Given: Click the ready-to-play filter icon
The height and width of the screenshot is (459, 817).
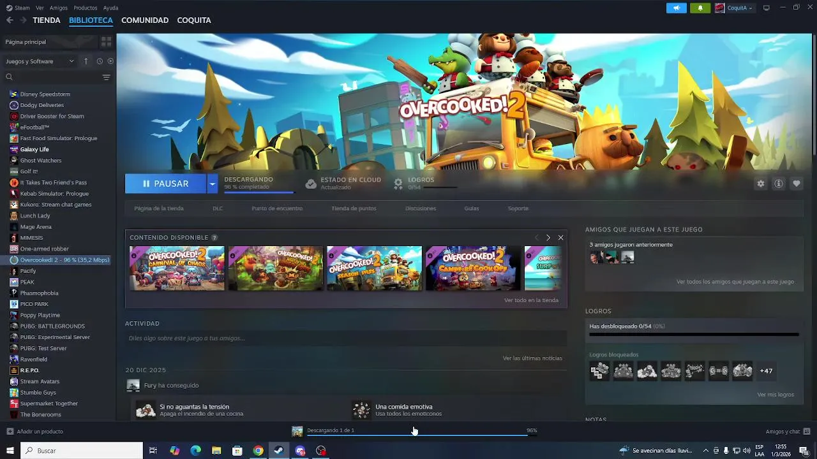Looking at the screenshot, I should point(110,61).
